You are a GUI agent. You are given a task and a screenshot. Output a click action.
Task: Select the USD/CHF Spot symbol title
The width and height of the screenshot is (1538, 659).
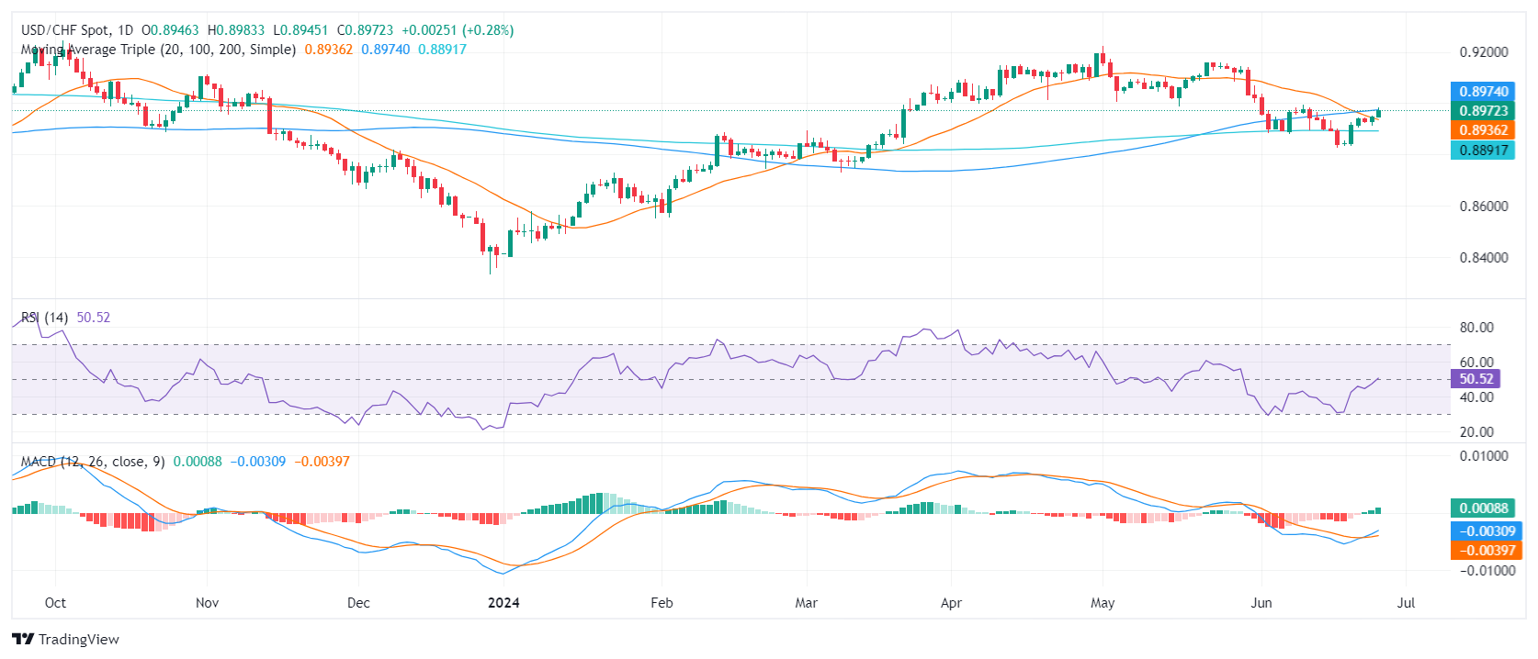77,30
